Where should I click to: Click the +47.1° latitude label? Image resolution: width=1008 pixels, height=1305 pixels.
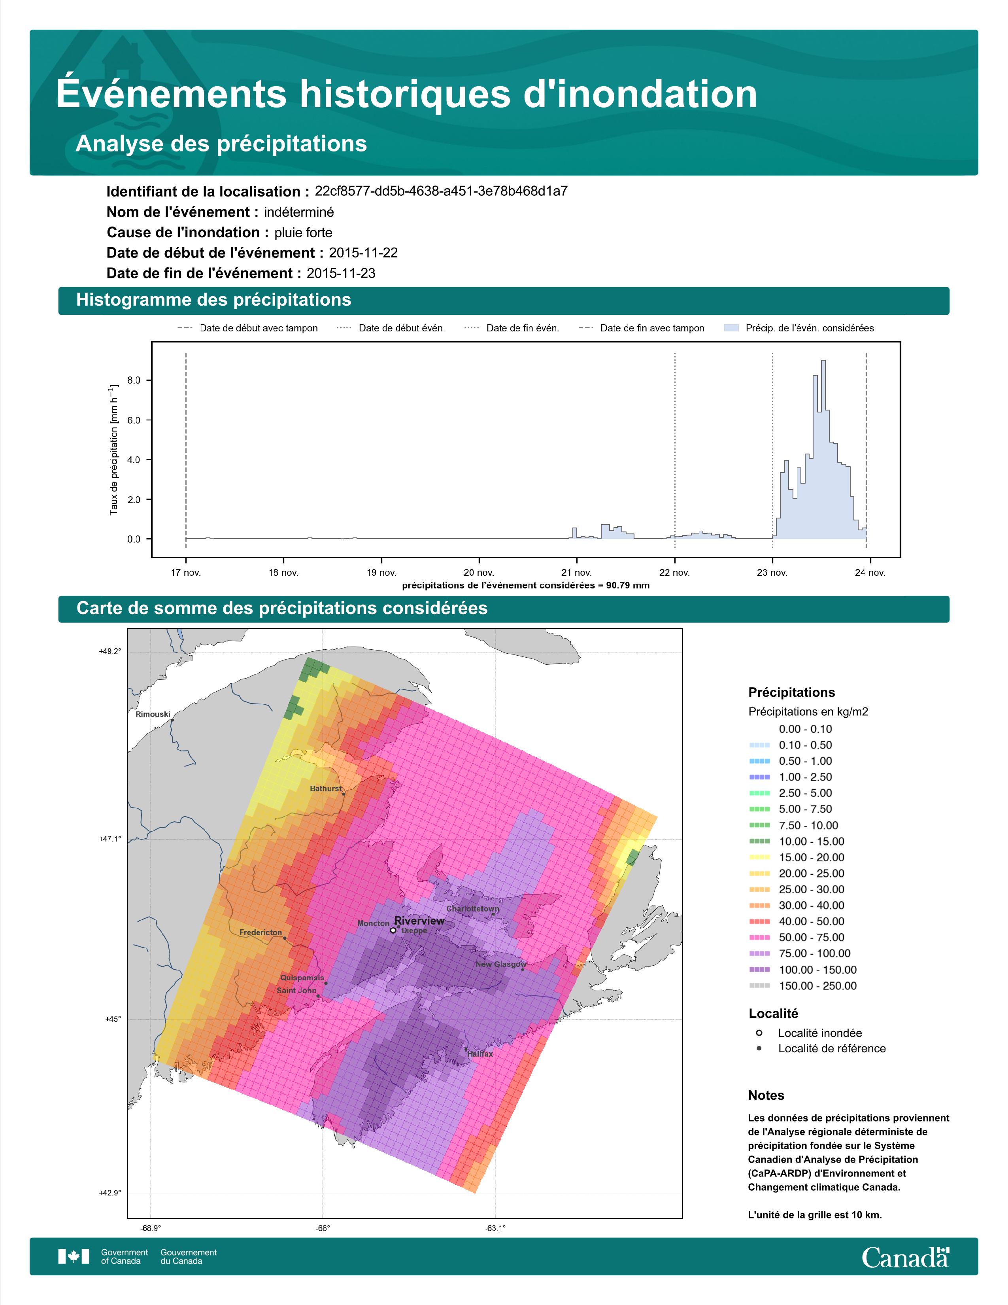110,839
